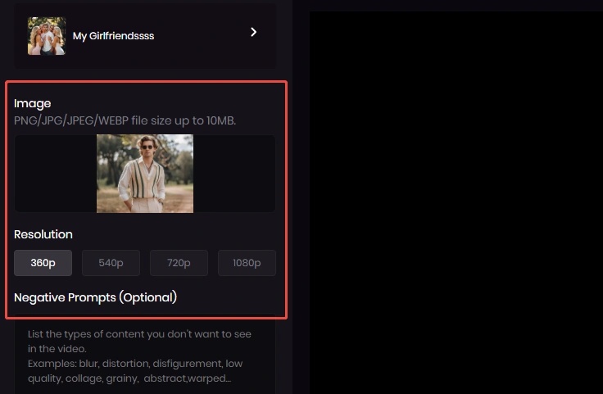Click the Negative Prompts (Optional) heading

[95, 297]
